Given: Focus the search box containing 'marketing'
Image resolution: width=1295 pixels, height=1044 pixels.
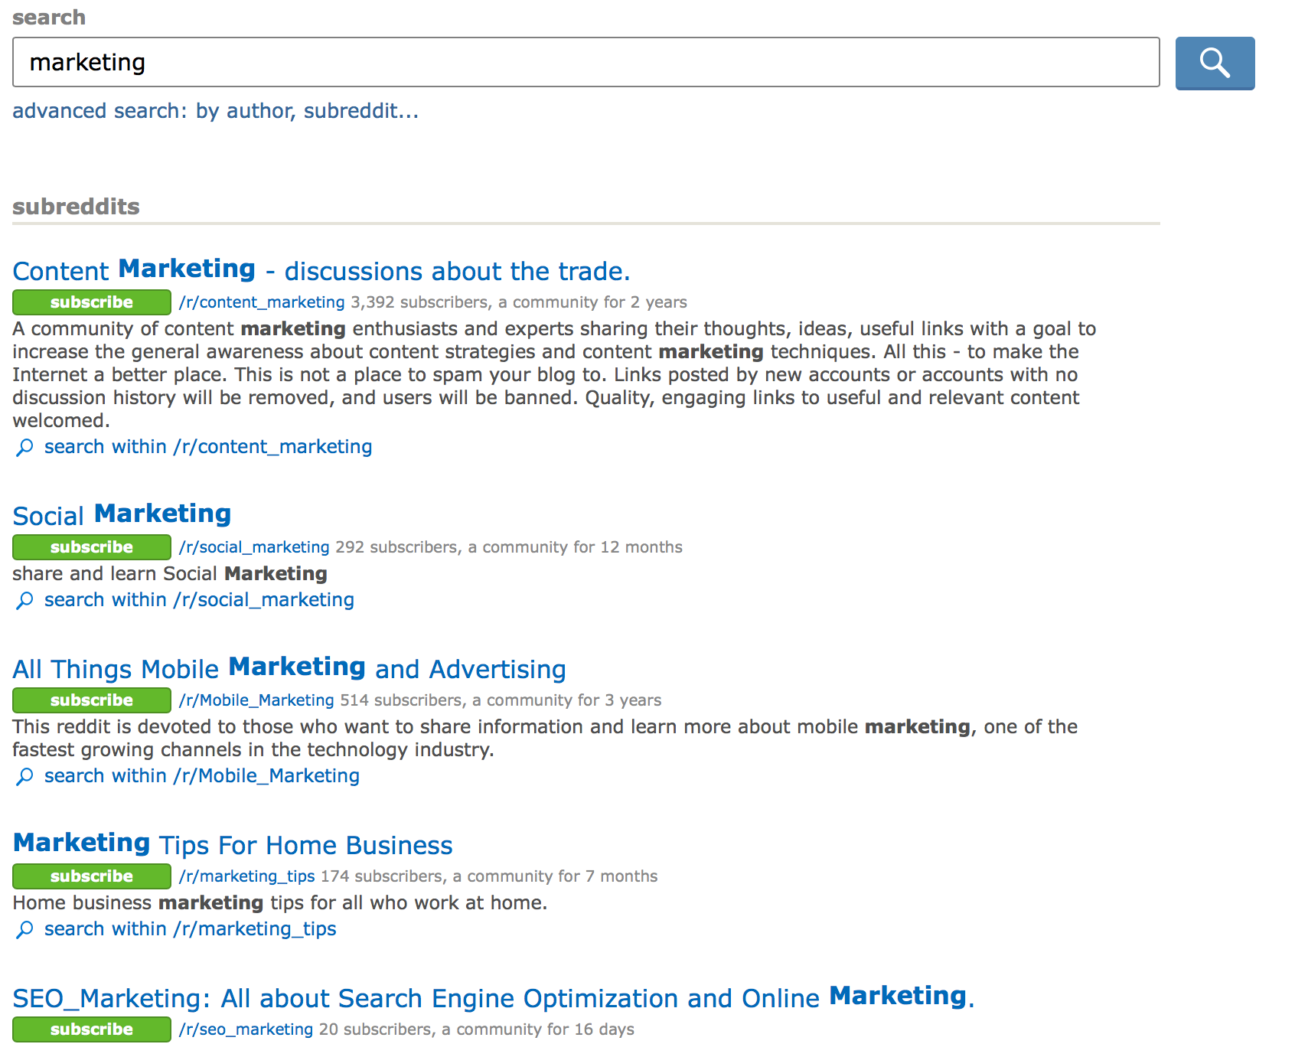Looking at the screenshot, I should tap(586, 62).
